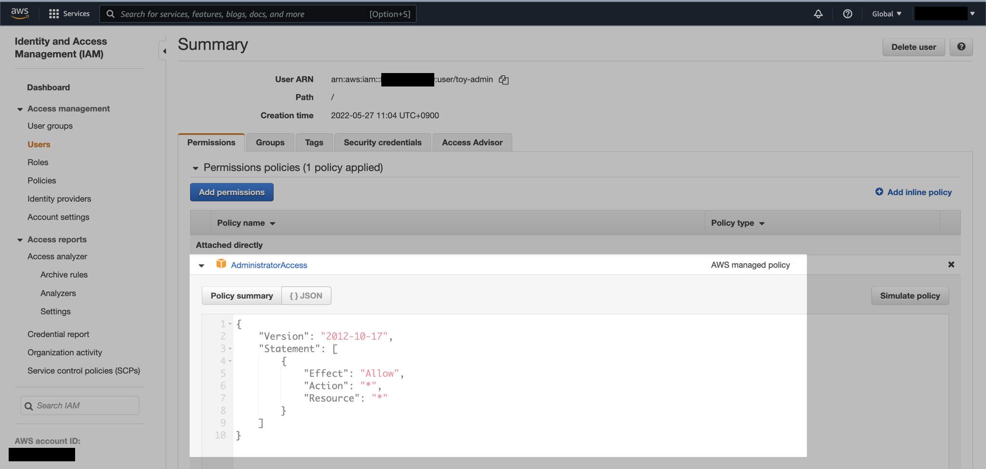Select the Policy summary view
Screen dimensions: 986x469
pos(242,296)
